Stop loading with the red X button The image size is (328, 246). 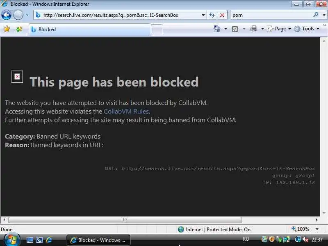(222, 15)
